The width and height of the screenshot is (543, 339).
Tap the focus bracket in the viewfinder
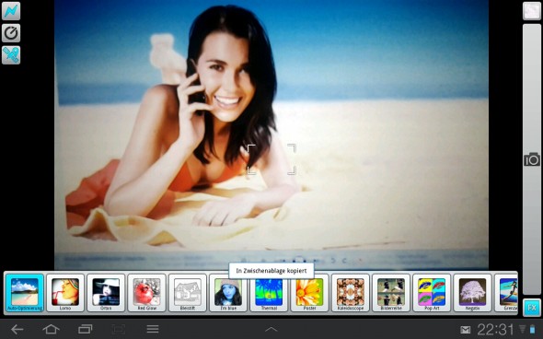coord(271,159)
